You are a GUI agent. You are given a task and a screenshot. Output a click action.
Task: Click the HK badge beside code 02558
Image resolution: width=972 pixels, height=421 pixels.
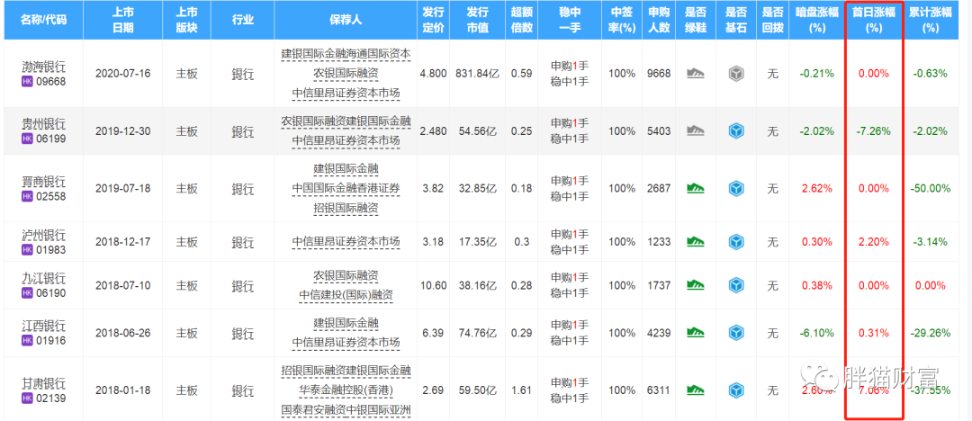[x=27, y=196]
